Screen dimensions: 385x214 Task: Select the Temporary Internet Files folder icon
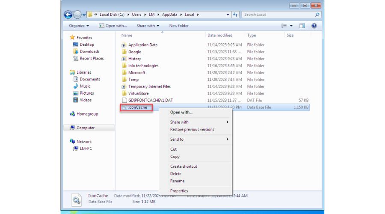(124, 86)
